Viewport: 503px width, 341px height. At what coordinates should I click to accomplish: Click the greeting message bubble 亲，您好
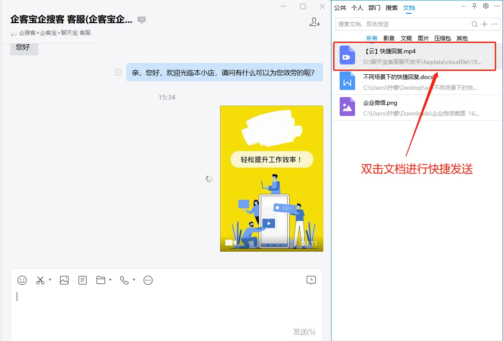click(x=224, y=73)
